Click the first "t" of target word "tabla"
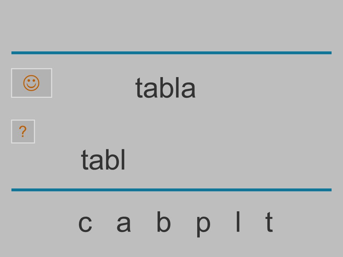This screenshot has width=343, height=257. click(139, 88)
